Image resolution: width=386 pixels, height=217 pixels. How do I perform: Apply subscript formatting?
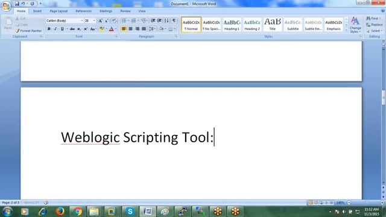point(79,29)
